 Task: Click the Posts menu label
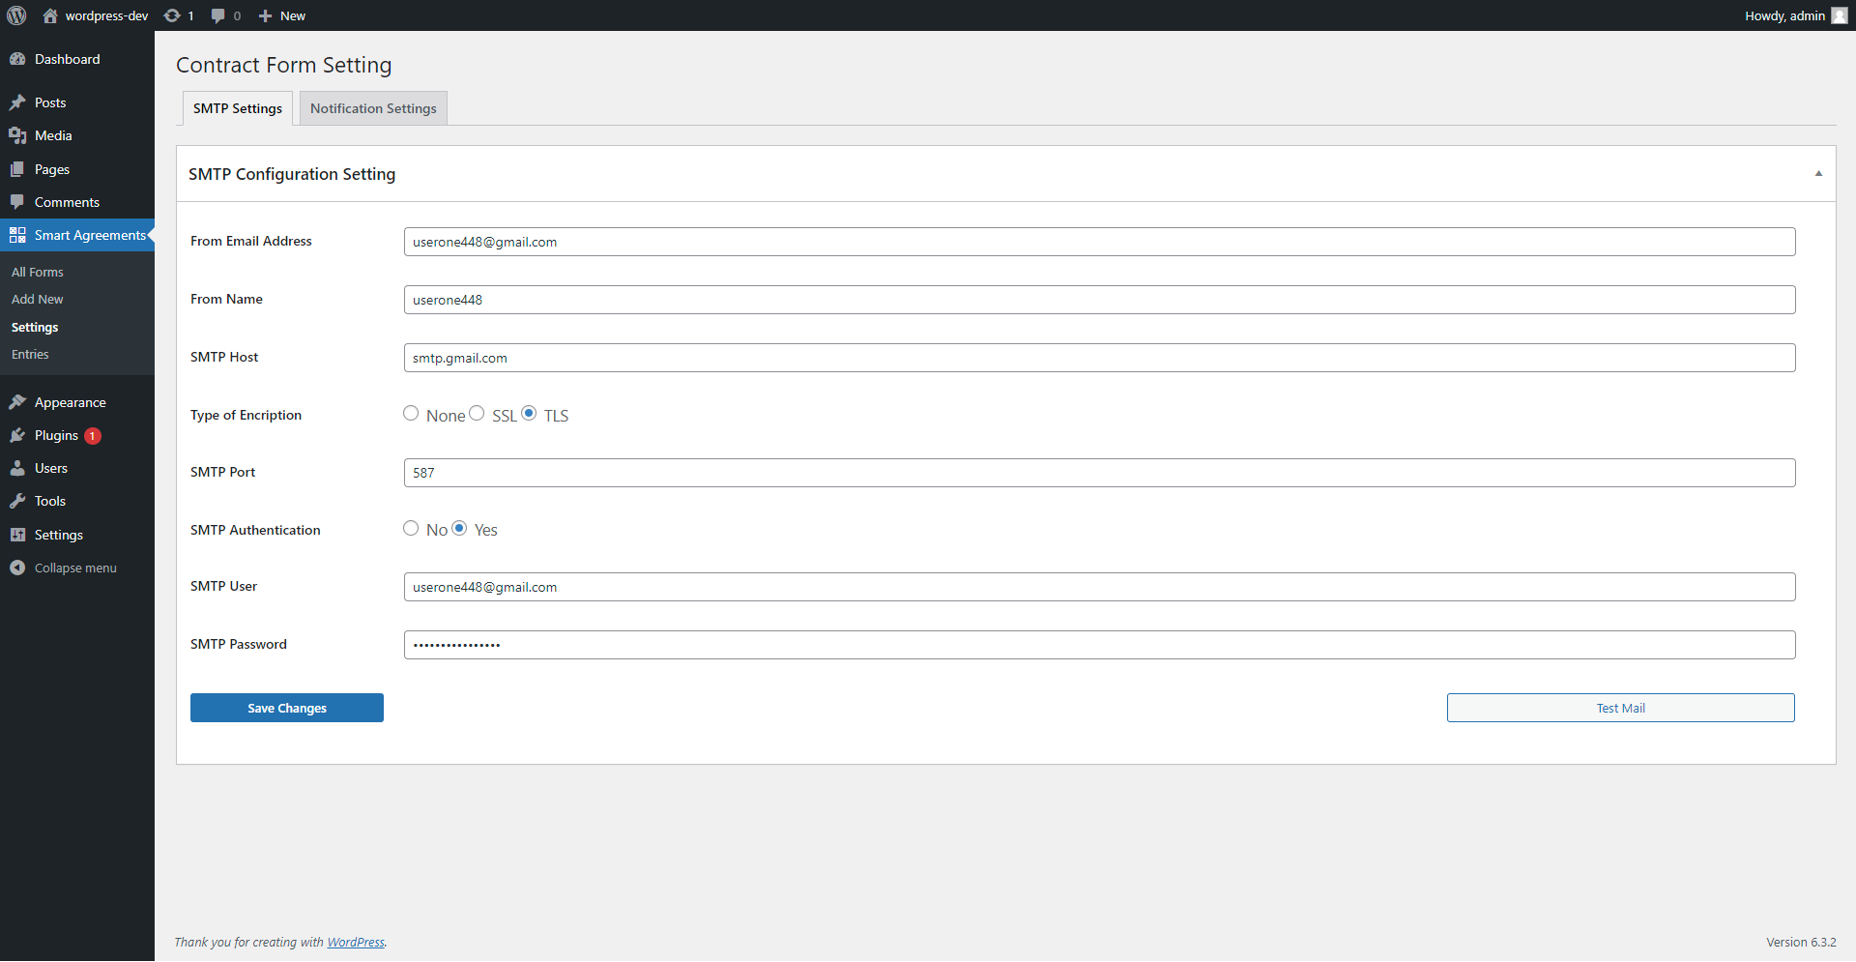coord(50,102)
